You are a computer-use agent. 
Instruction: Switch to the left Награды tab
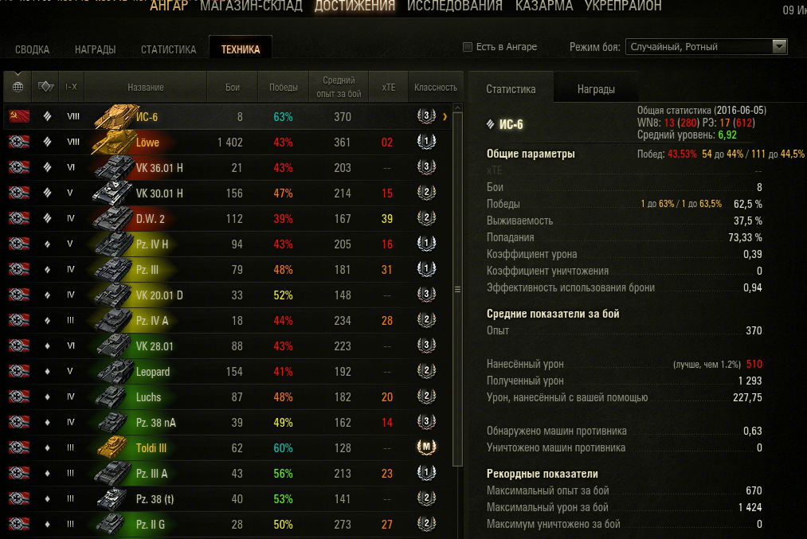click(x=96, y=49)
